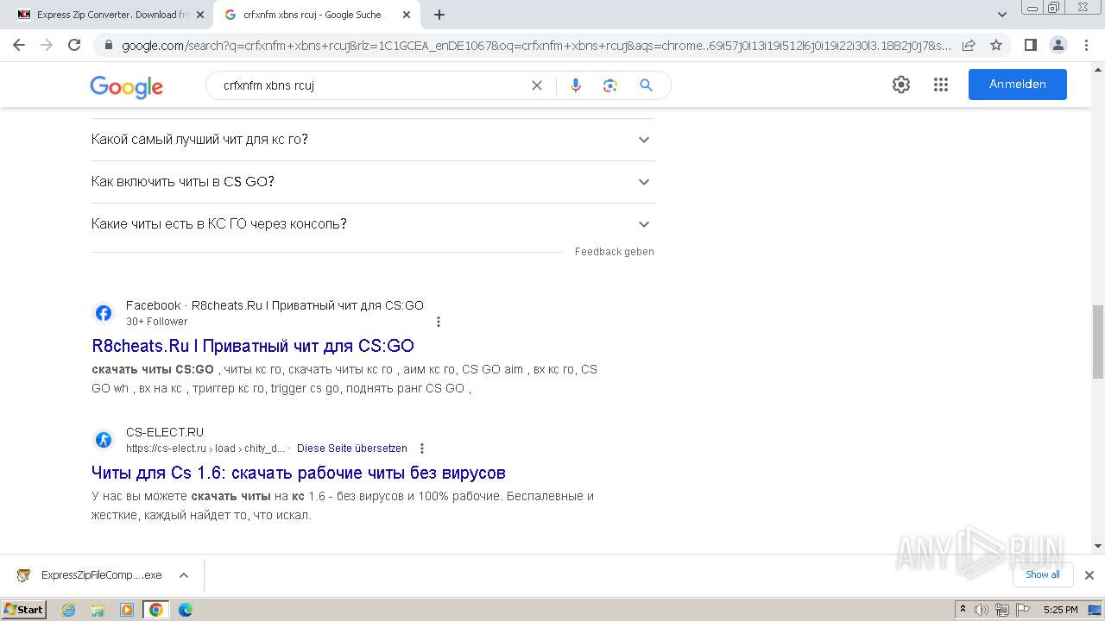Click the Chrome taskbar icon
The image size is (1105, 621).
tap(156, 610)
